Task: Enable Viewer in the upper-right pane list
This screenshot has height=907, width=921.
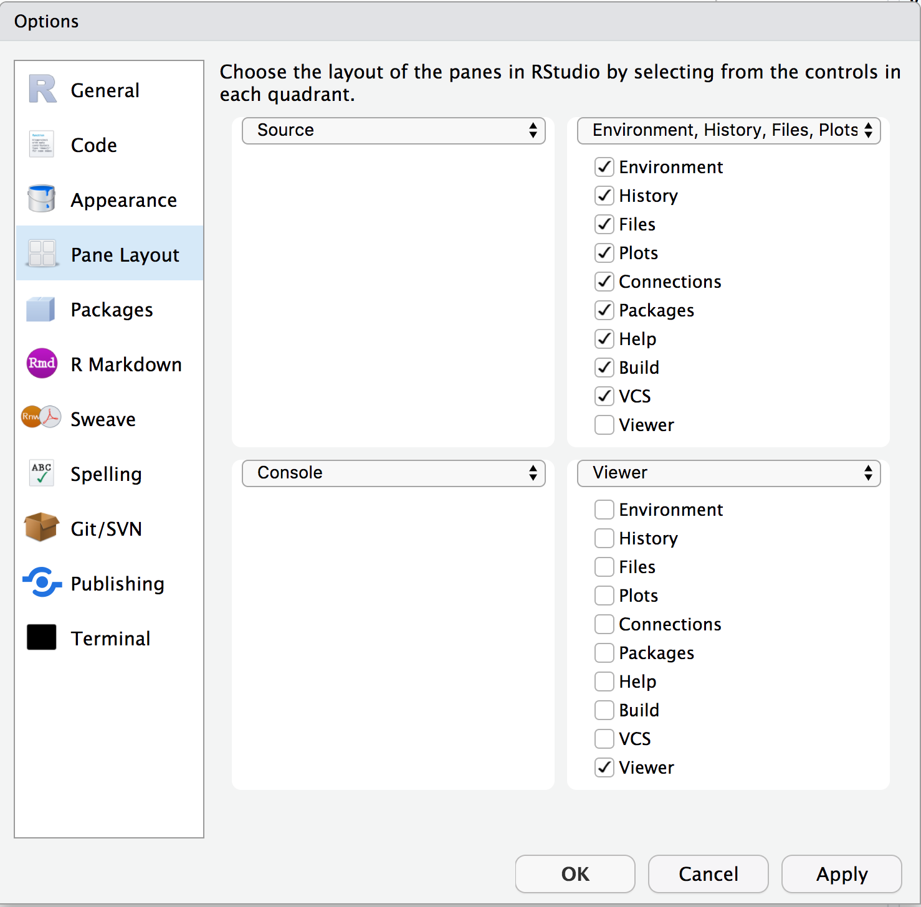Action: pyautogui.click(x=604, y=425)
